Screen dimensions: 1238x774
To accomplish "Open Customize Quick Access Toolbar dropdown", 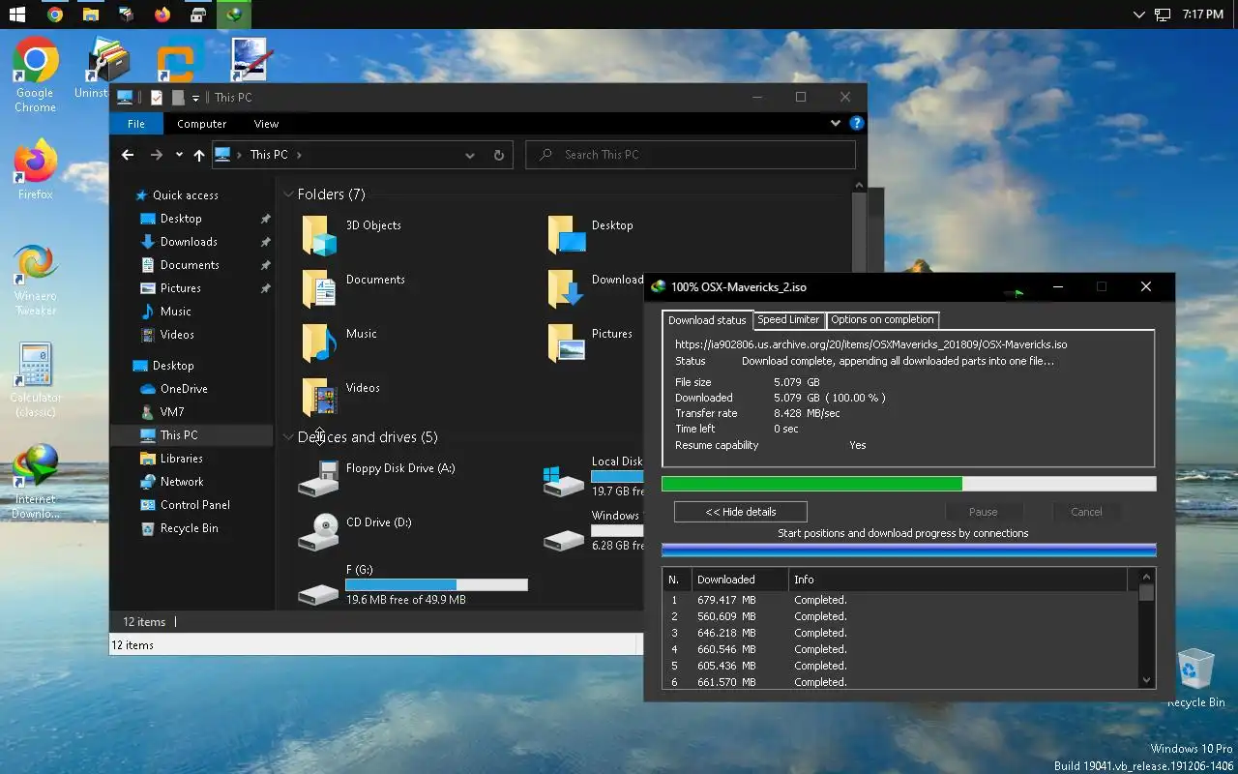I will click(195, 97).
